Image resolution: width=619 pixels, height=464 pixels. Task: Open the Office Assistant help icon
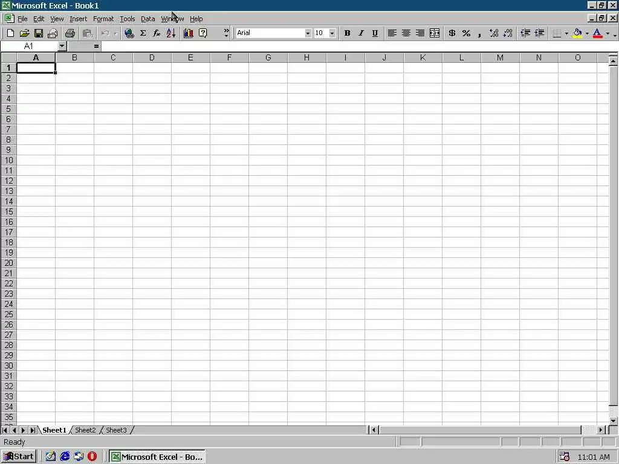point(203,33)
